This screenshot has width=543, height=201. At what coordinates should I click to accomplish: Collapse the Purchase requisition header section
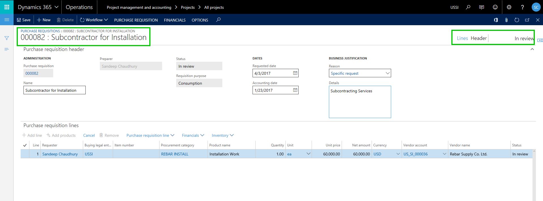pyautogui.click(x=532, y=49)
